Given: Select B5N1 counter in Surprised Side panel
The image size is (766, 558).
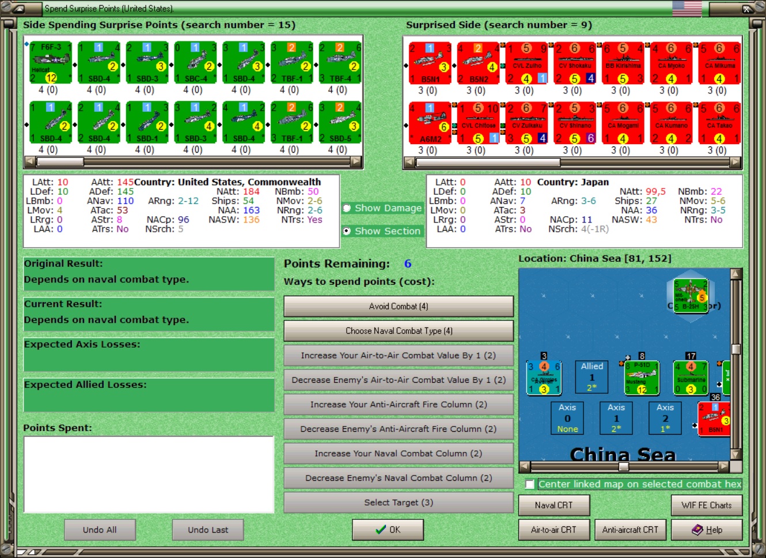Looking at the screenshot, I should (x=430, y=63).
